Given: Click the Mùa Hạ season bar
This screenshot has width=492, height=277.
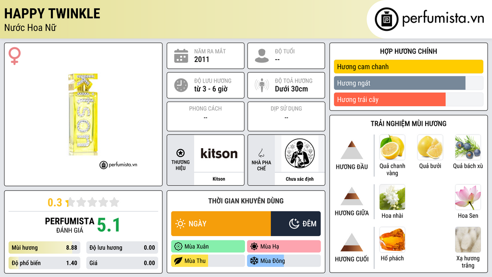Looking at the screenshot, I should (x=284, y=247).
